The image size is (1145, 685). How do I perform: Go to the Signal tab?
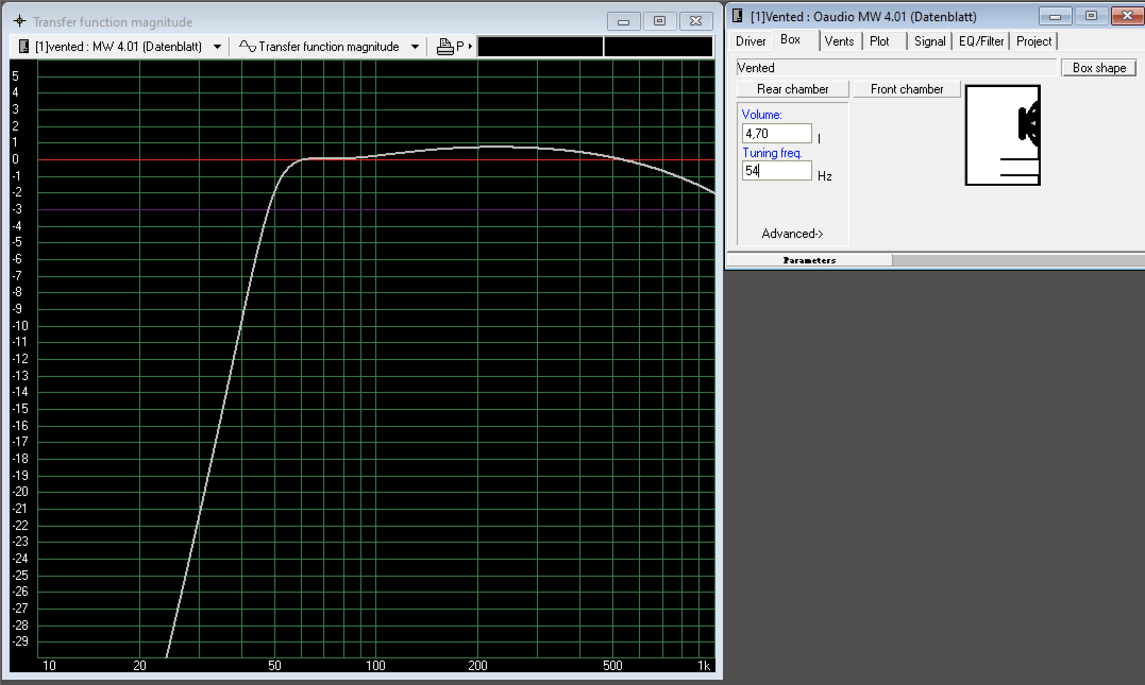(x=929, y=41)
